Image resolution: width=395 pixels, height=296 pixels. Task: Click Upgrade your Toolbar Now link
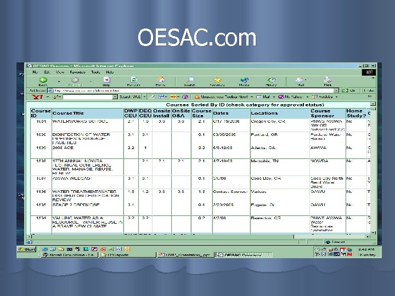point(224,97)
